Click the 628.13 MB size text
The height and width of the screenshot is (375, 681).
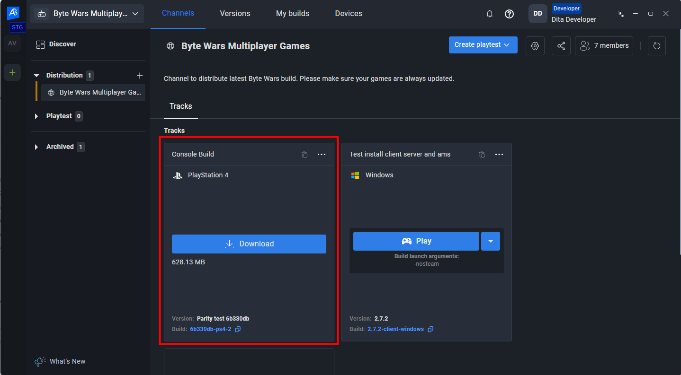(188, 262)
